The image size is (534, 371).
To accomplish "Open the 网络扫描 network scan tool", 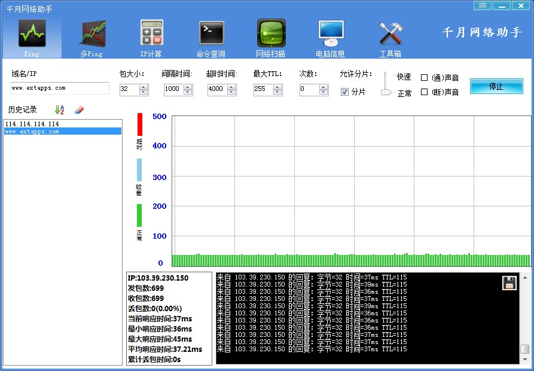I will pos(271,38).
